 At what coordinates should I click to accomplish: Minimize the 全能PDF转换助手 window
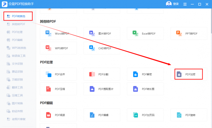[192, 4]
